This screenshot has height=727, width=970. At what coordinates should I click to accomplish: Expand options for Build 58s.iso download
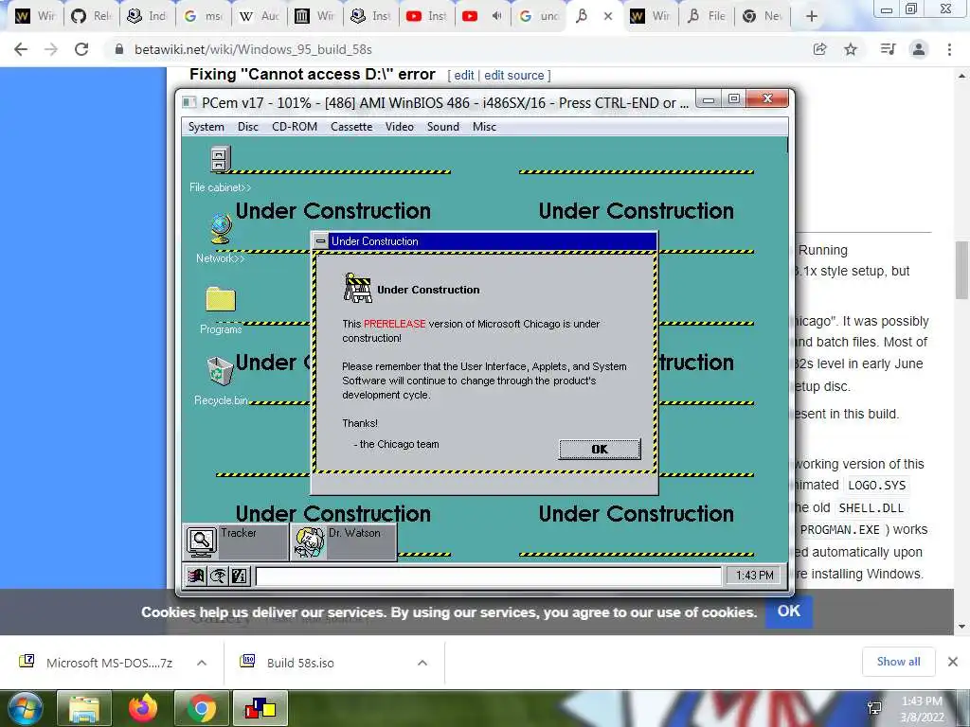click(x=422, y=663)
